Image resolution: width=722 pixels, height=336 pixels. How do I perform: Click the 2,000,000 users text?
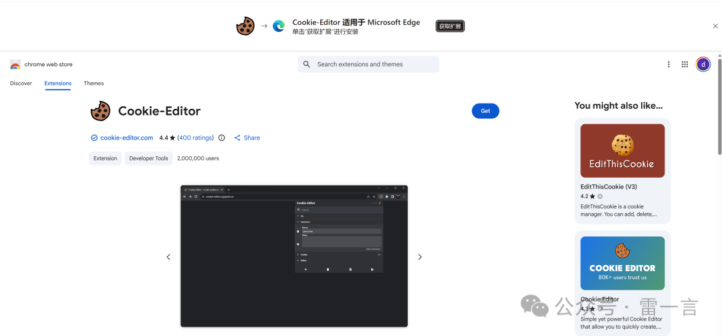tap(198, 158)
